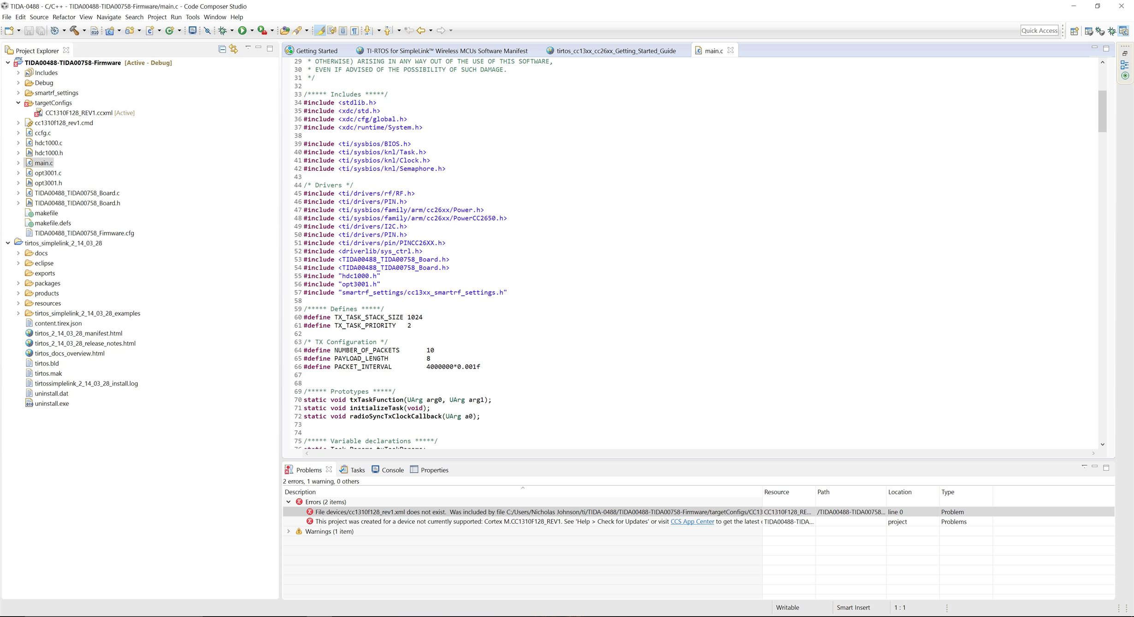Open the Refactor menu

coord(64,17)
